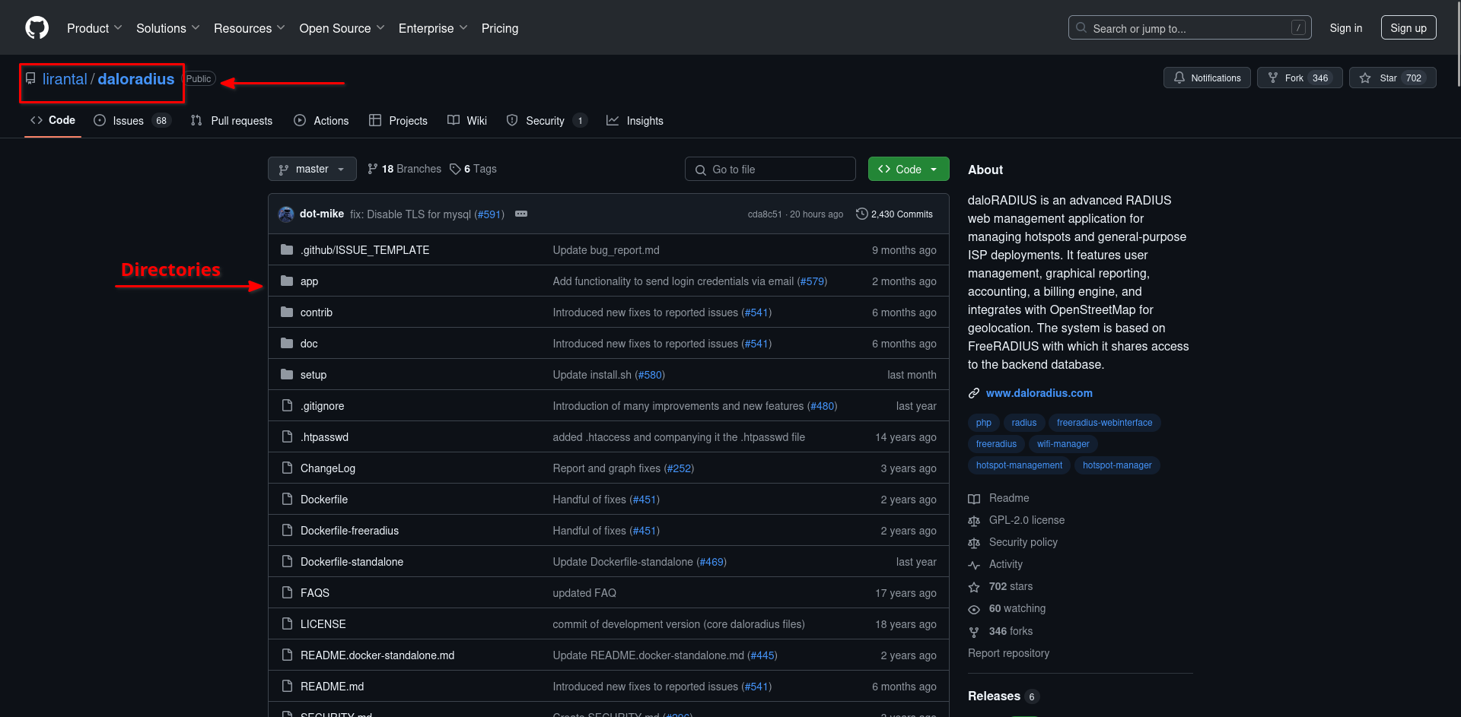
Task: Click Report repository link
Action: [1008, 653]
